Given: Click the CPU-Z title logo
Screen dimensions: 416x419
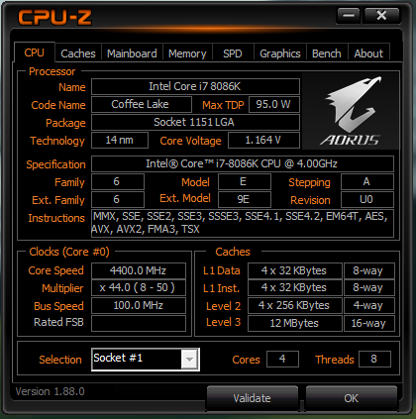Looking at the screenshot, I should (x=54, y=17).
